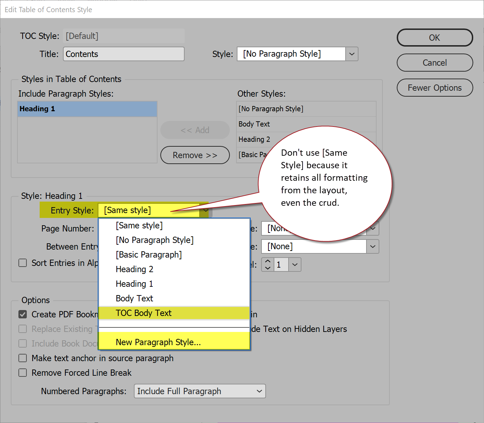This screenshot has width=484, height=423.
Task: Choose New Paragraph Style from the list
Action: tap(158, 342)
